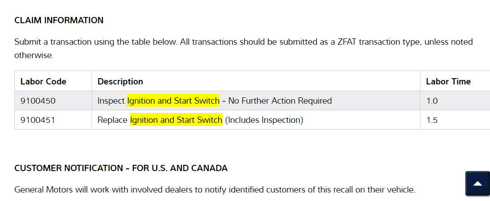
Task: Click the (Includes Inspection) text
Action: tap(264, 120)
